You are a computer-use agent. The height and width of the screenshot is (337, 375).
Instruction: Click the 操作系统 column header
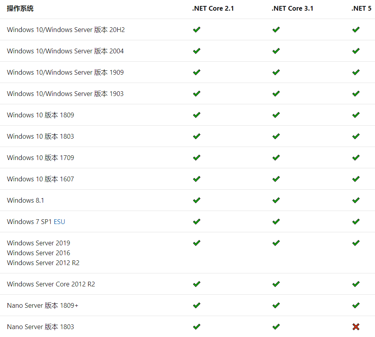[20, 9]
